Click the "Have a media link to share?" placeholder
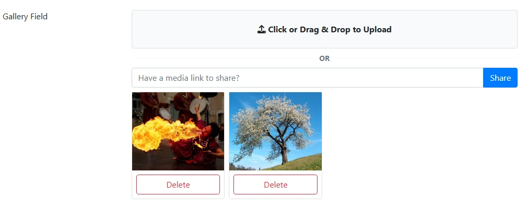527x209 pixels. [189, 78]
